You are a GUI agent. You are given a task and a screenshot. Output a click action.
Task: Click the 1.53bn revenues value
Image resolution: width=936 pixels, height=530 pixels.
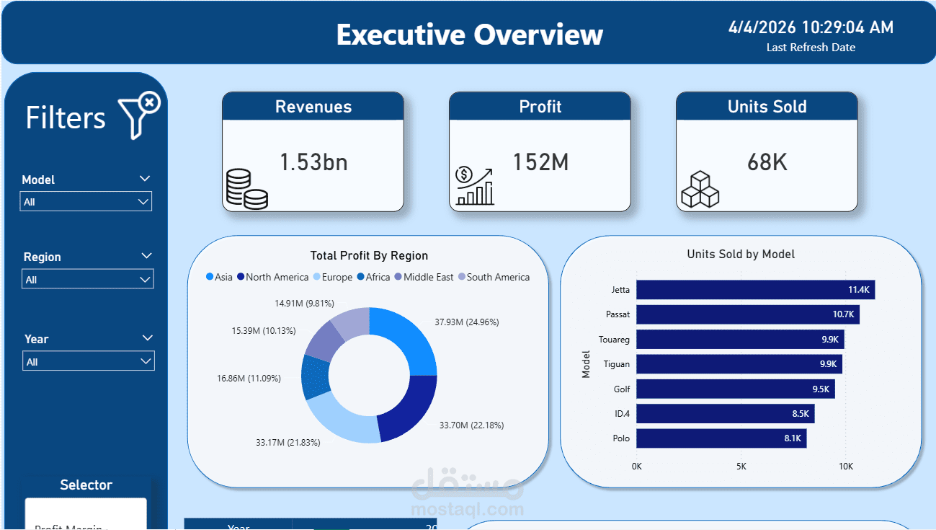pyautogui.click(x=313, y=163)
